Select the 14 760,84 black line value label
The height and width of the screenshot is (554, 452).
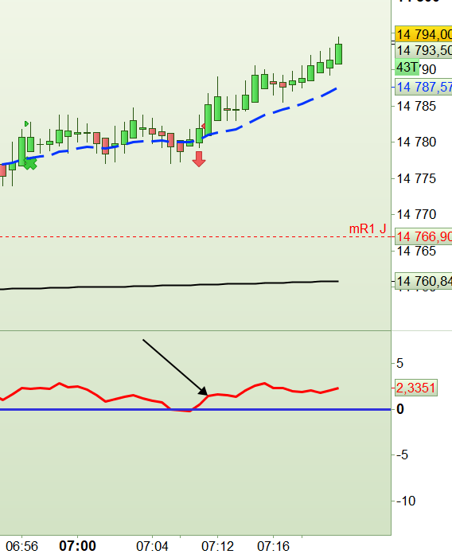tap(423, 281)
